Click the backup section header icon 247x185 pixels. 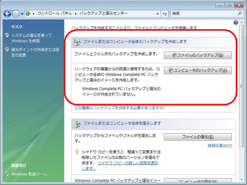point(77,42)
